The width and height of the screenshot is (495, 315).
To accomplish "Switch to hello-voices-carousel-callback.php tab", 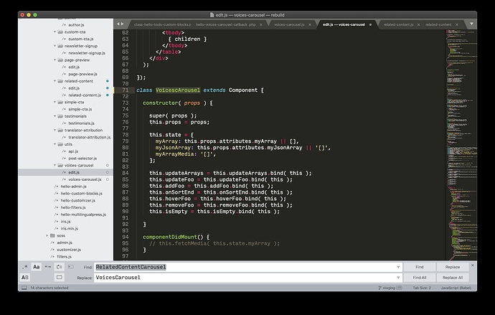I will coord(226,24).
